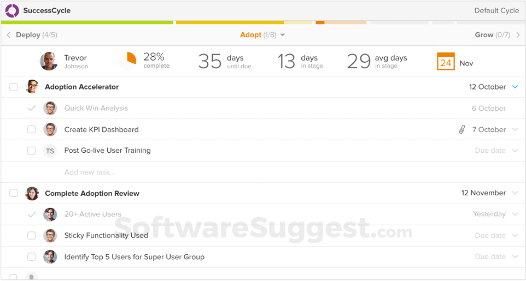Image resolution: width=526 pixels, height=281 pixels.
Task: Click the TS assignee avatar
Action: tap(50, 151)
